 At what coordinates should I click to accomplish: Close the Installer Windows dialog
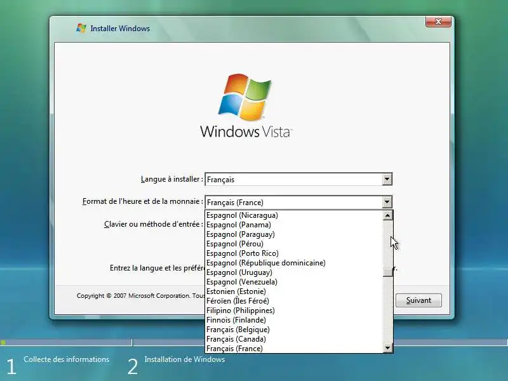(x=438, y=22)
